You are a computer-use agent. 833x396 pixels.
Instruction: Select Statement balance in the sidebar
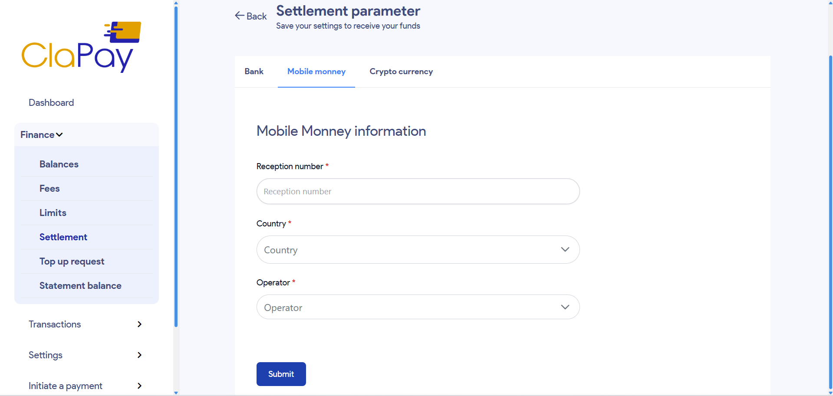point(80,285)
